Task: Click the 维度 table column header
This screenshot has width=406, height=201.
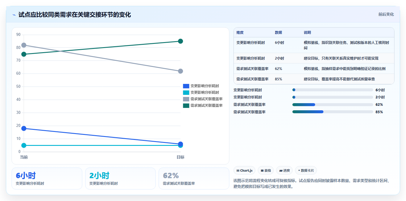Action: coord(240,33)
